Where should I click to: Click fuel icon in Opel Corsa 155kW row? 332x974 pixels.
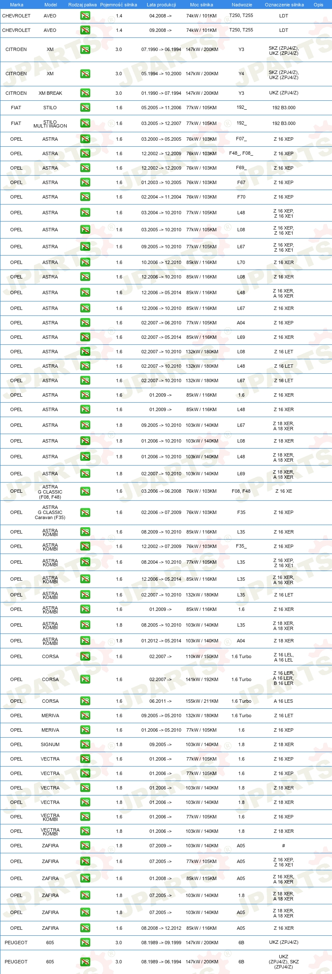(85, 701)
